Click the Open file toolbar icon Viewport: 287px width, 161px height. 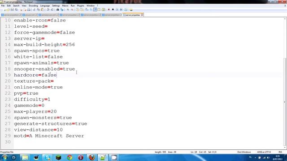point(8,10)
